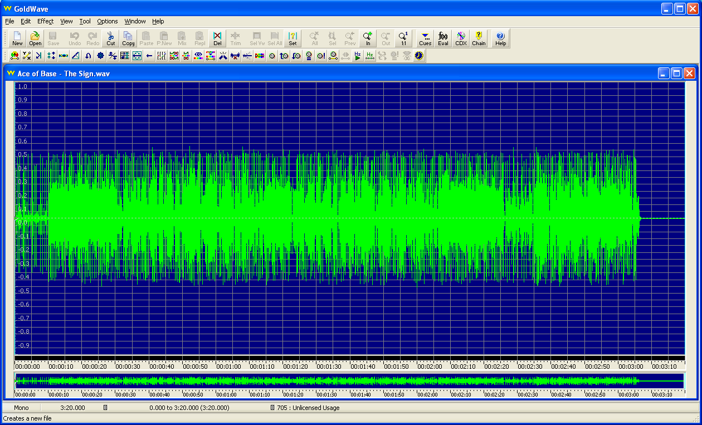Viewport: 702px width, 425px height.
Task: Open the Set selection dialog button
Action: 292,38
